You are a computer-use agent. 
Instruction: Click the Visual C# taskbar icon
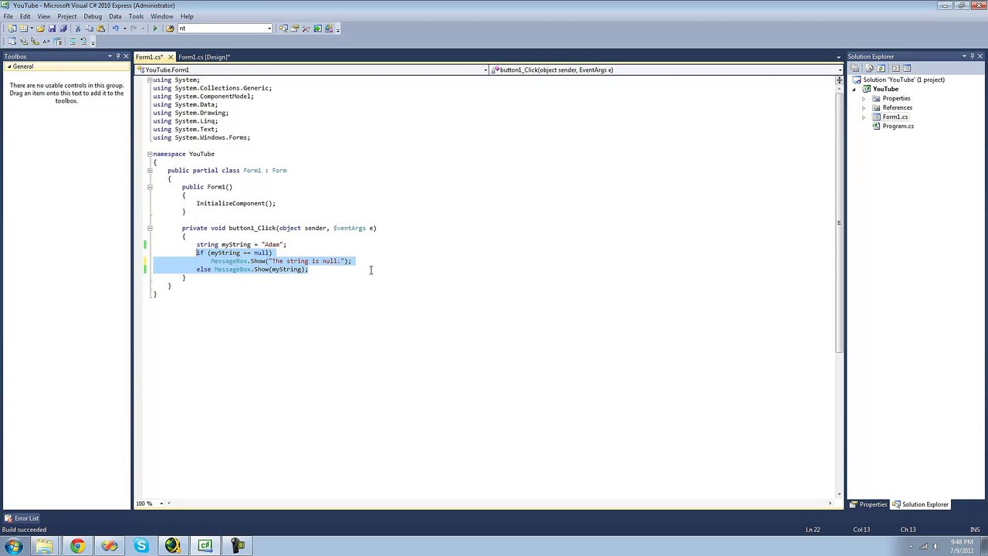(205, 546)
